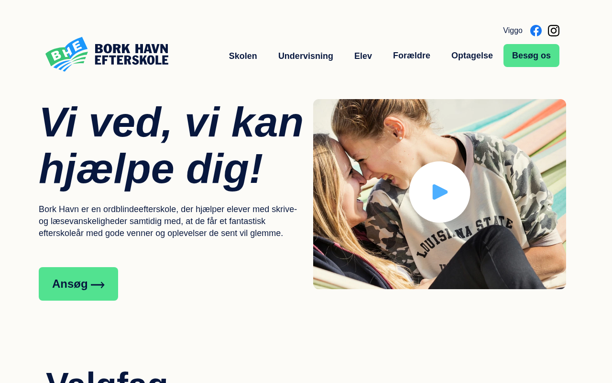Click the Bork Havn Efterskole wordmark
The height and width of the screenshot is (383, 612).
coord(131,54)
